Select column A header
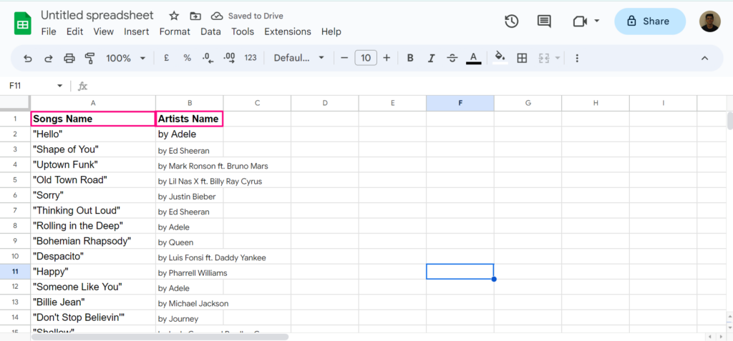 click(x=93, y=103)
